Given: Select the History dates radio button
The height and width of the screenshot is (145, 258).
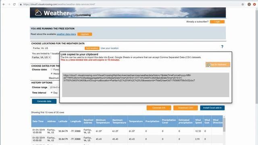Looking at the screenshot, I should 52,74.
